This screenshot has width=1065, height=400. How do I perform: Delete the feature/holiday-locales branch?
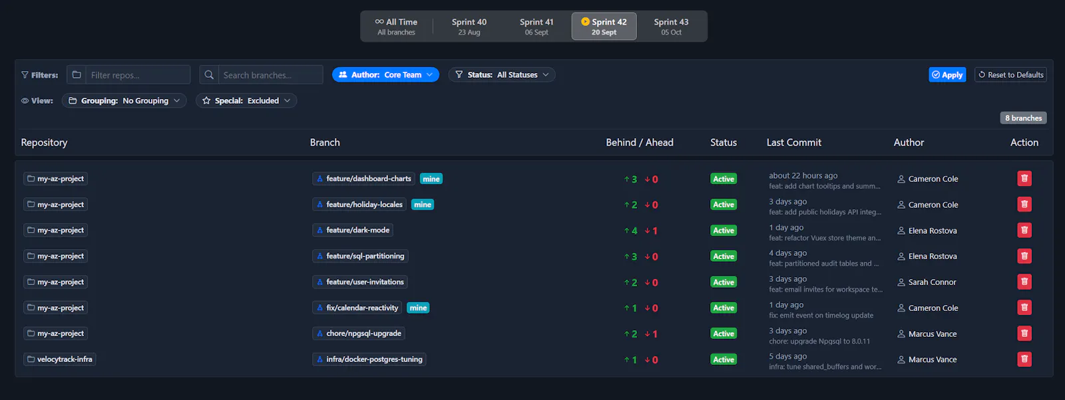pos(1024,204)
